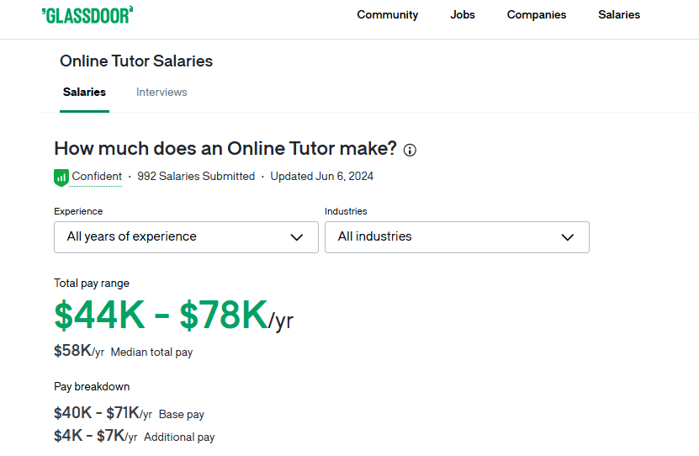Image resolution: width=699 pixels, height=456 pixels.
Task: Open the Companies section
Action: pyautogui.click(x=537, y=14)
